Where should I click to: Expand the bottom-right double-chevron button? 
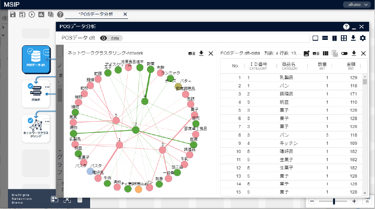tap(367, 202)
